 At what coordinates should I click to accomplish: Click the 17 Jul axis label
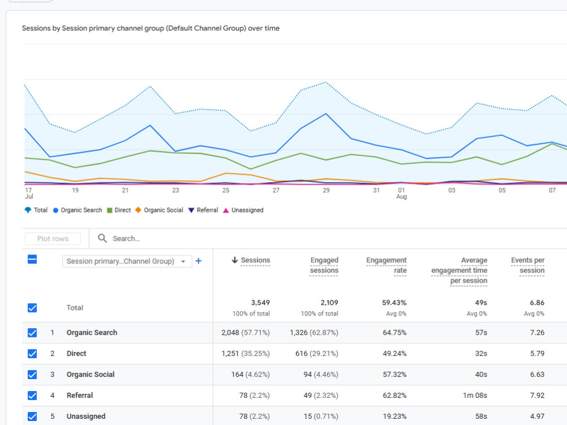[x=28, y=193]
